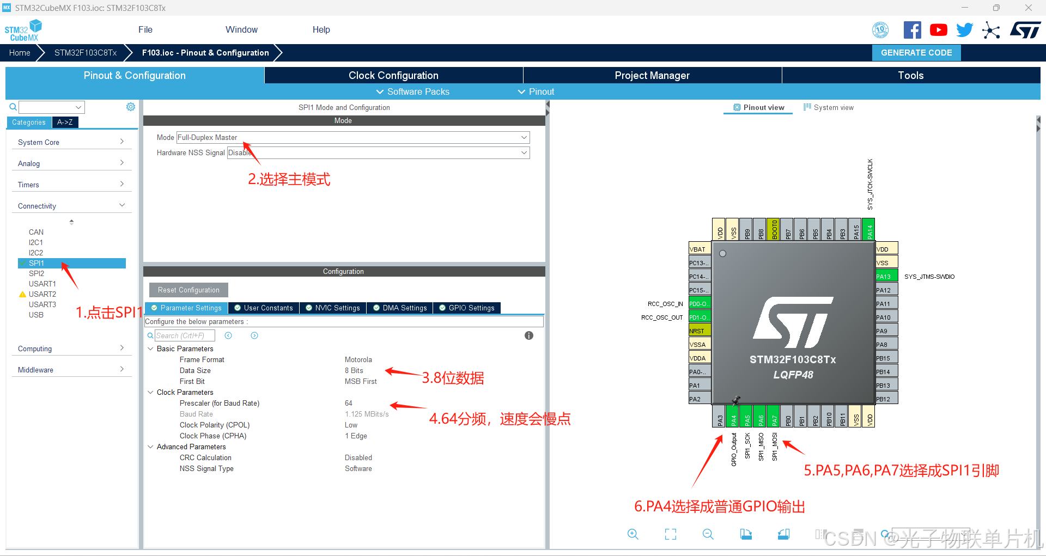The image size is (1046, 556).
Task: Open the categories settings gear icon
Action: pyautogui.click(x=131, y=107)
